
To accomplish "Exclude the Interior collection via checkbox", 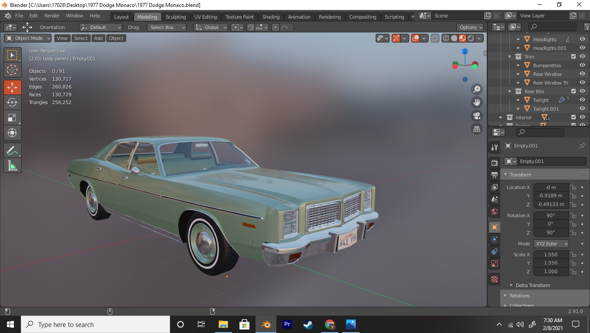I will point(574,117).
